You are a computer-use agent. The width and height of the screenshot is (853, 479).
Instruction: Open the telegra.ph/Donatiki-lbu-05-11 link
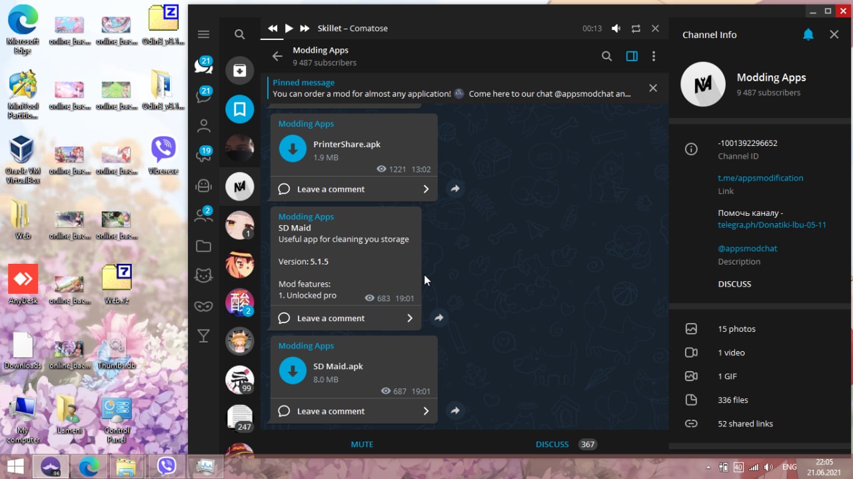772,225
